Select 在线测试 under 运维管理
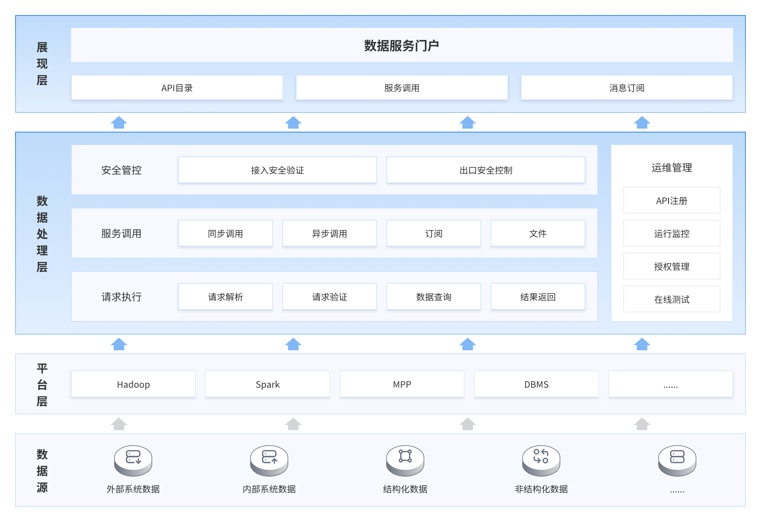 coord(672,299)
